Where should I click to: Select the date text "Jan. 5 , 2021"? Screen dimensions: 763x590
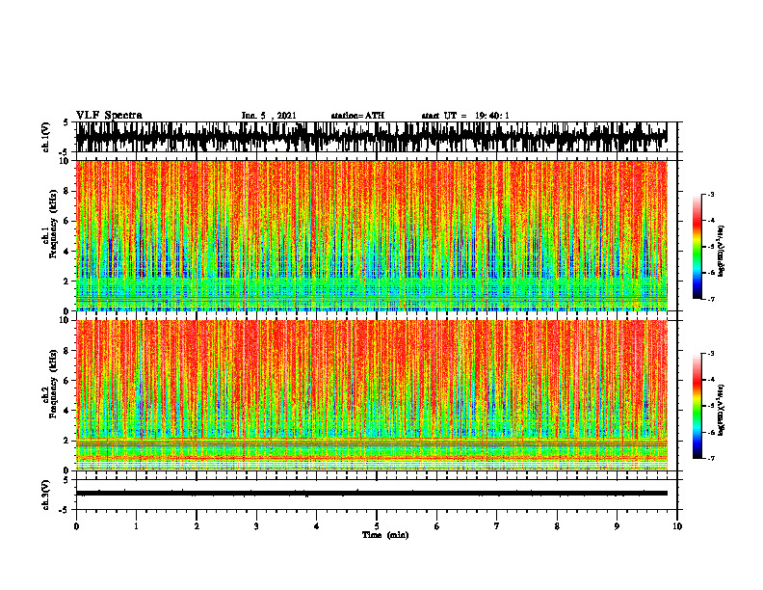(x=269, y=116)
